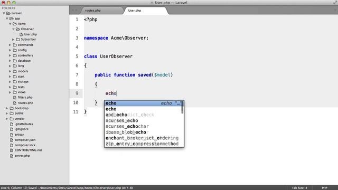Choose ncurses_echo completion entry

143,121
